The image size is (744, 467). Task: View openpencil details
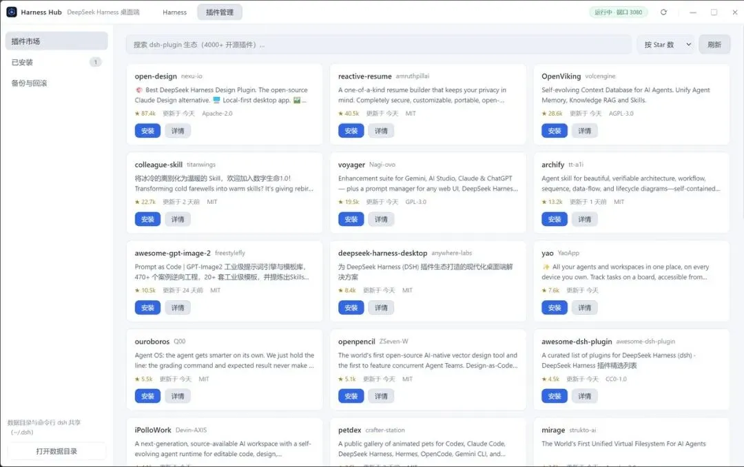click(381, 396)
